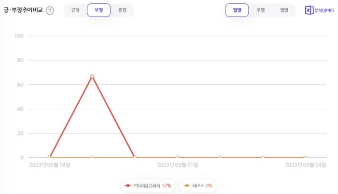Click the data point at 2022년 05월 21일

pos(177,157)
